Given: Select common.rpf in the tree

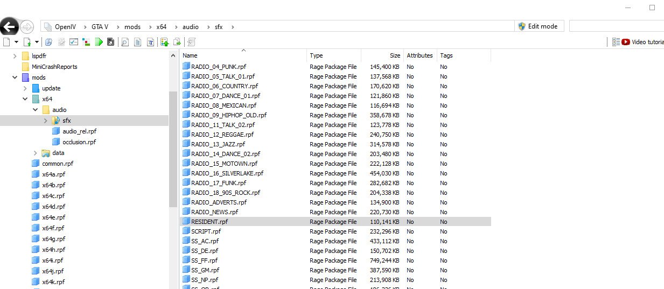Looking at the screenshot, I should click(58, 164).
